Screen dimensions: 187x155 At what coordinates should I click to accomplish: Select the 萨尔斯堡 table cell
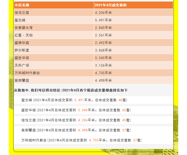[54, 50]
